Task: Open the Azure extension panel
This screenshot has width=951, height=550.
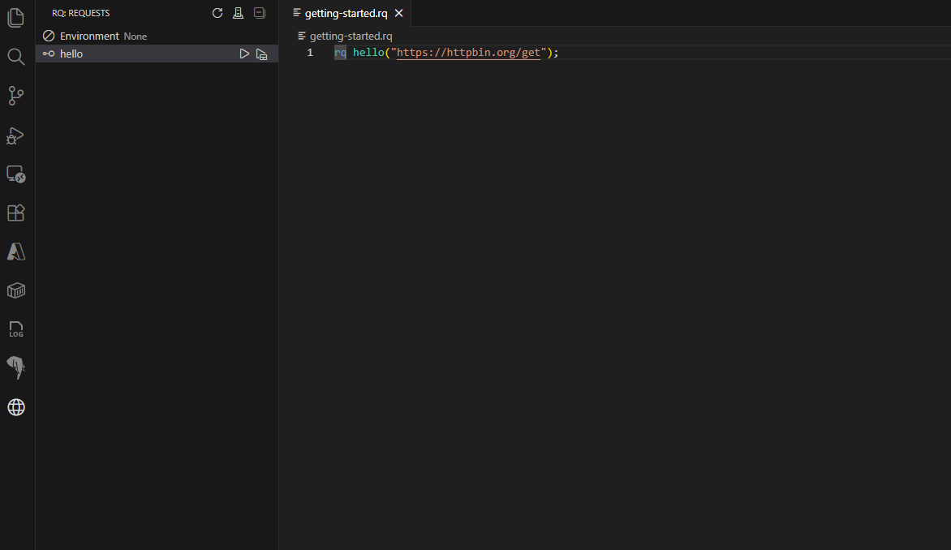Action: pyautogui.click(x=16, y=251)
